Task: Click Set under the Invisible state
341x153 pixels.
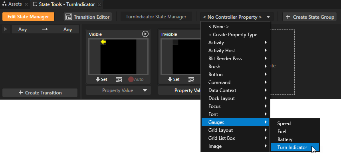Action: tap(174, 79)
